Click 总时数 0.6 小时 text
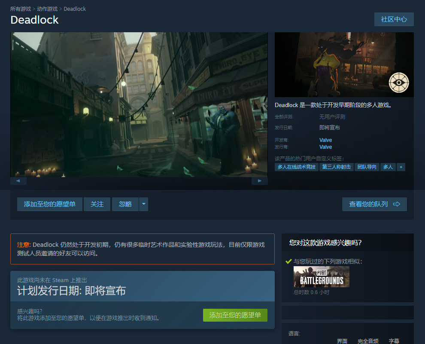The image size is (425, 344). [x=311, y=292]
